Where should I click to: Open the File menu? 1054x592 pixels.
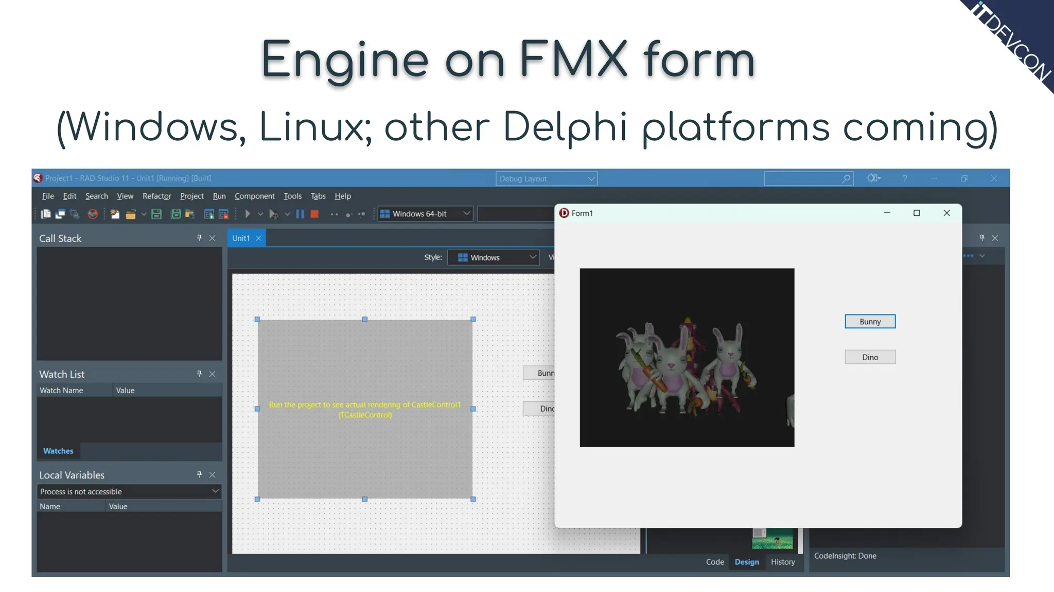(48, 196)
